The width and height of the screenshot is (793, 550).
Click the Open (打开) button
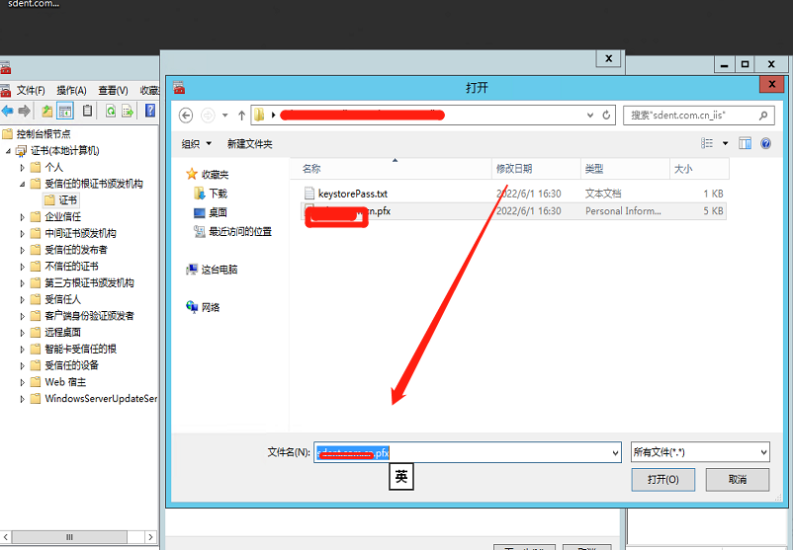pyautogui.click(x=662, y=479)
